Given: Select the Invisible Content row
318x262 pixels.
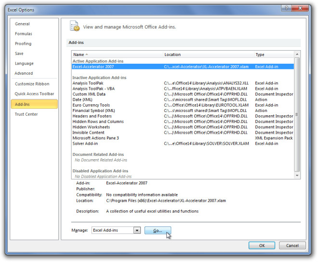Looking at the screenshot, I should point(183,132).
